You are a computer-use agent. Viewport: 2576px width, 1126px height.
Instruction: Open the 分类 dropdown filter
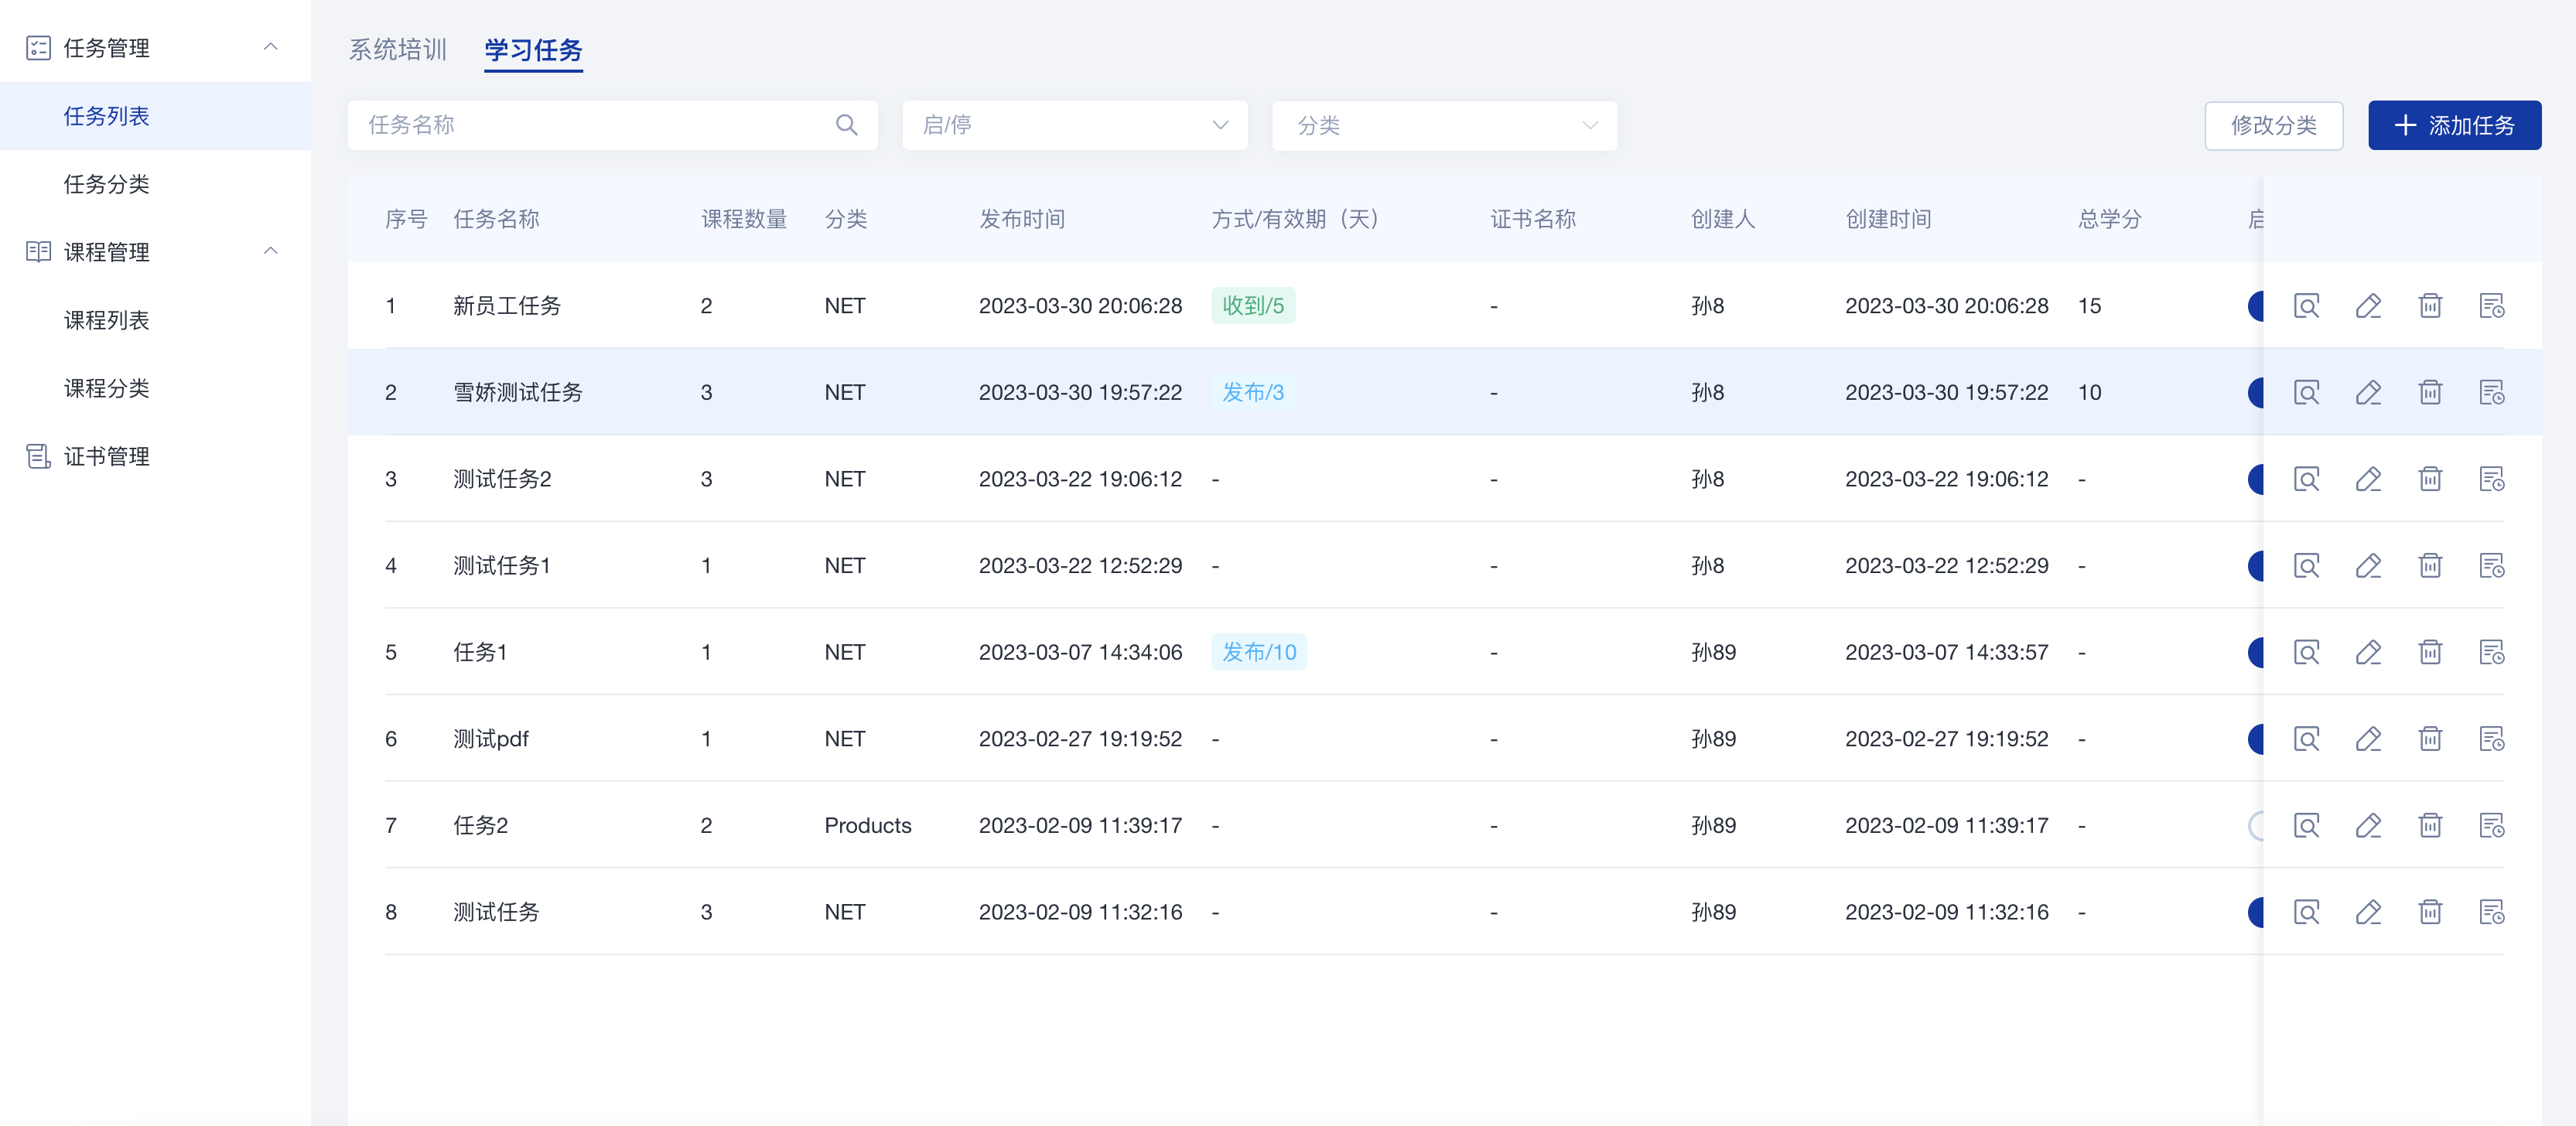[1444, 125]
